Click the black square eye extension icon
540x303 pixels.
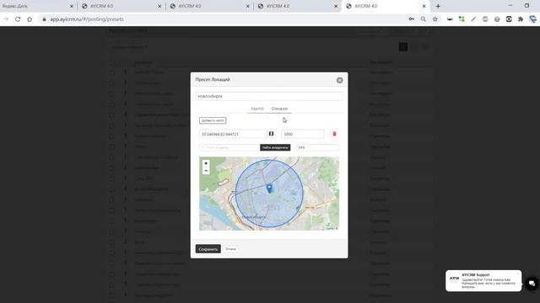click(x=509, y=19)
